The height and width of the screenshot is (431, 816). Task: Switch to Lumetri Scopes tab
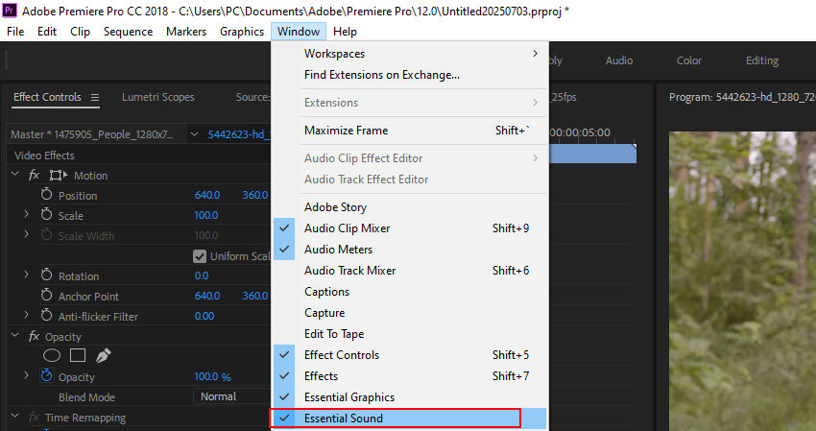[x=158, y=97]
